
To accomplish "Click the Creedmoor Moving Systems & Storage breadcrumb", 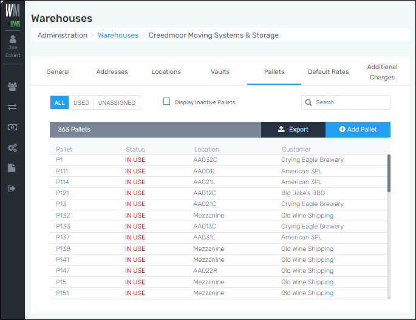I will [214, 35].
